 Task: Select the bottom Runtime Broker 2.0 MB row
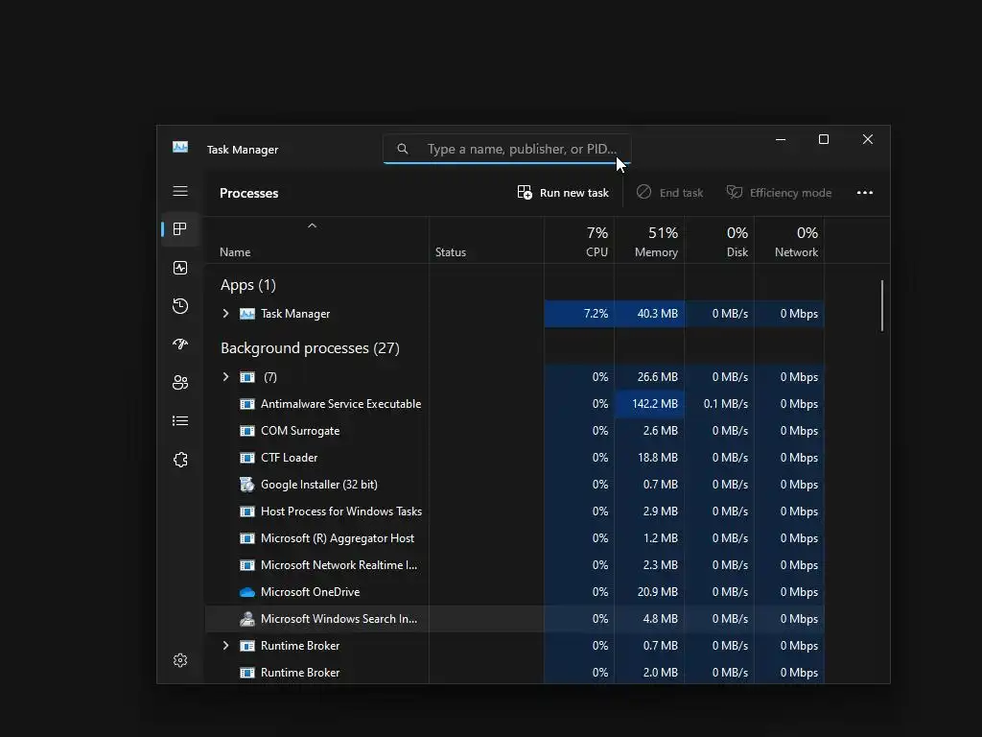coord(515,673)
